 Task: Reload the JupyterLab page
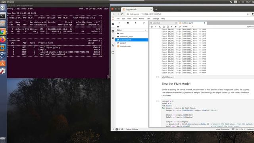pyautogui.click(x=122, y=14)
